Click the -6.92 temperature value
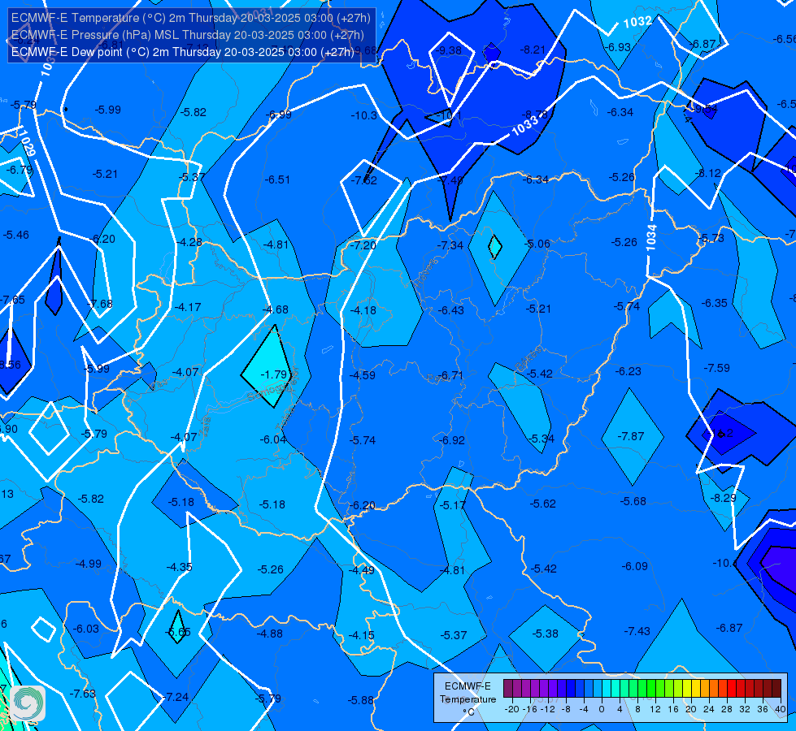 coord(451,440)
